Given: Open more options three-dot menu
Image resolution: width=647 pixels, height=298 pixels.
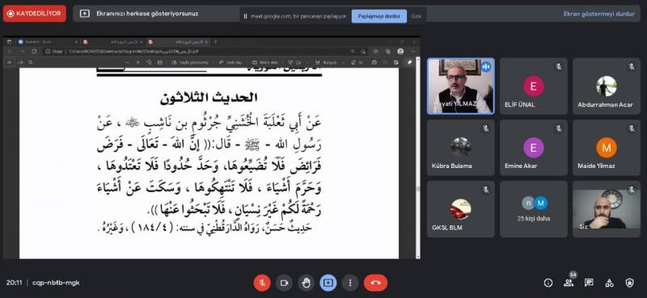Looking at the screenshot, I should 350,283.
